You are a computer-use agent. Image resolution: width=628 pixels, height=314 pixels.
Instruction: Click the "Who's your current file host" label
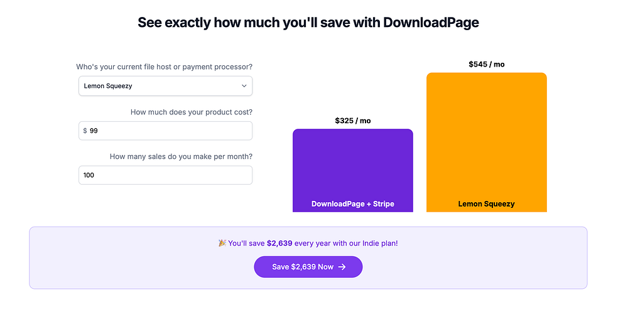tap(165, 67)
